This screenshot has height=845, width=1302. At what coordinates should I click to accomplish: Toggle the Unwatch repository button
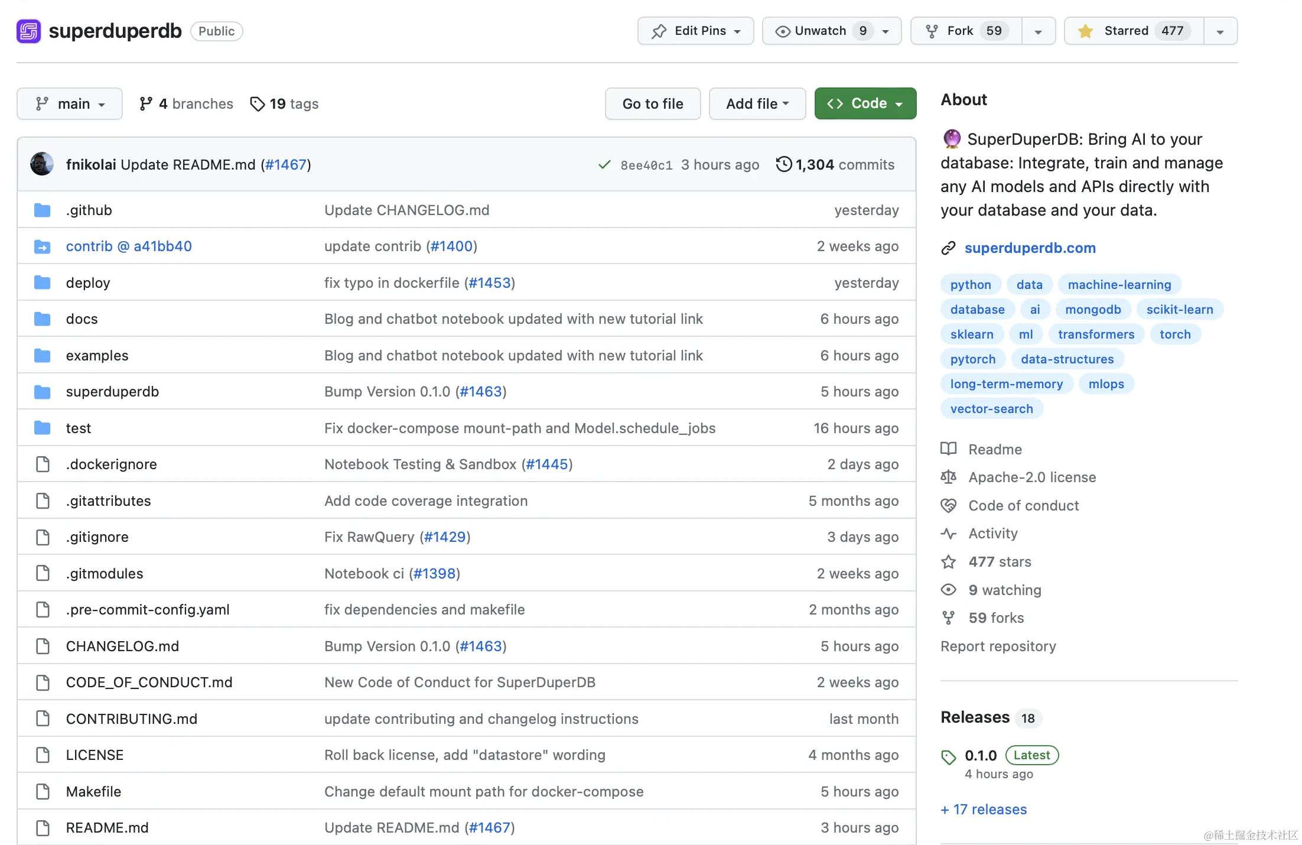[820, 31]
